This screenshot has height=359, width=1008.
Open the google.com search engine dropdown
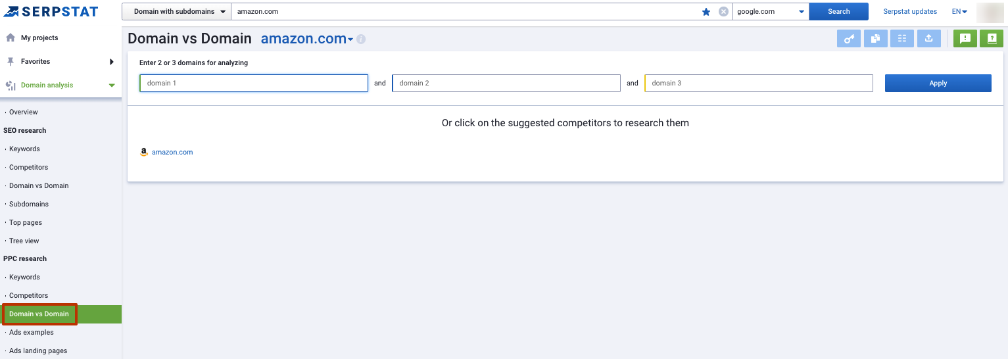tap(771, 12)
